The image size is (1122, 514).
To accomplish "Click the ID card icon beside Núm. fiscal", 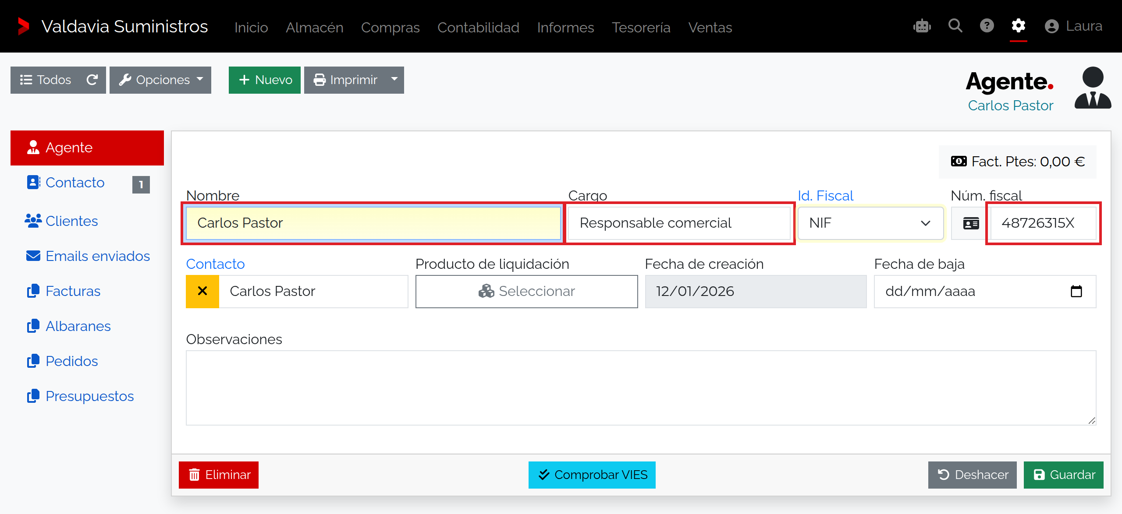I will [971, 223].
